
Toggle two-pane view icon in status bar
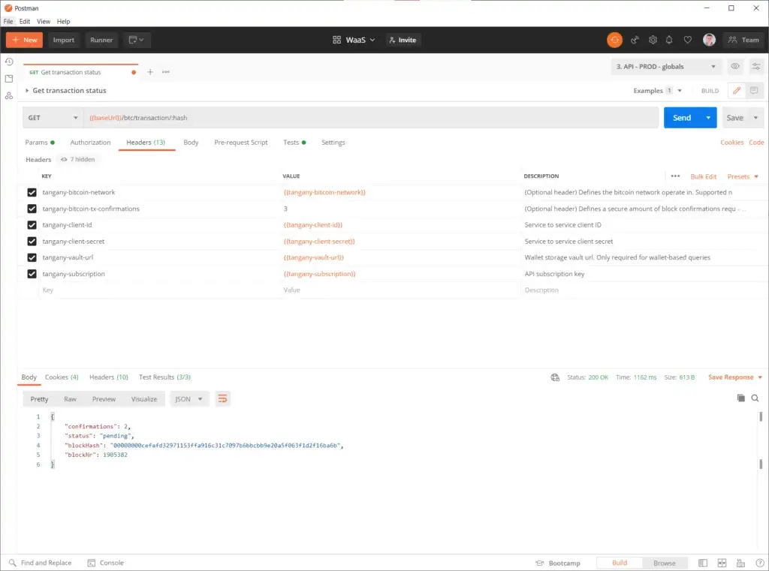[722, 563]
